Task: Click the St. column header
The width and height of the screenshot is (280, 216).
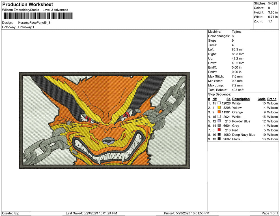Action: coord(229,99)
